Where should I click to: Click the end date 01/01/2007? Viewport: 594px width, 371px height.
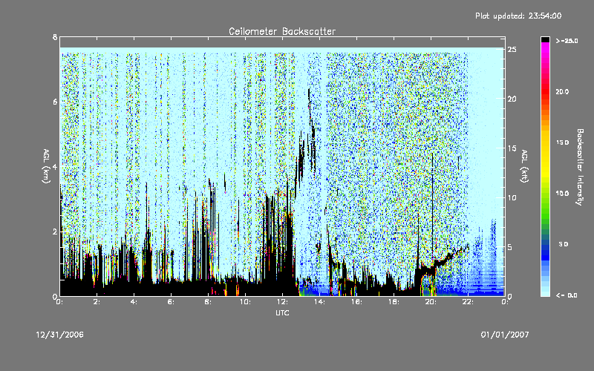tap(505, 335)
